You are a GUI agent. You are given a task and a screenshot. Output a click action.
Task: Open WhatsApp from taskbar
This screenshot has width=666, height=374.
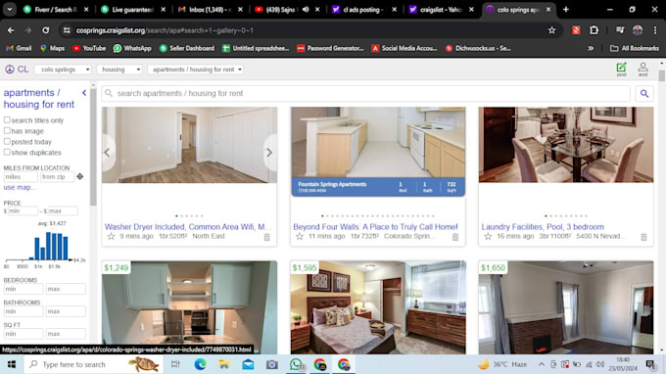pyautogui.click(x=296, y=364)
